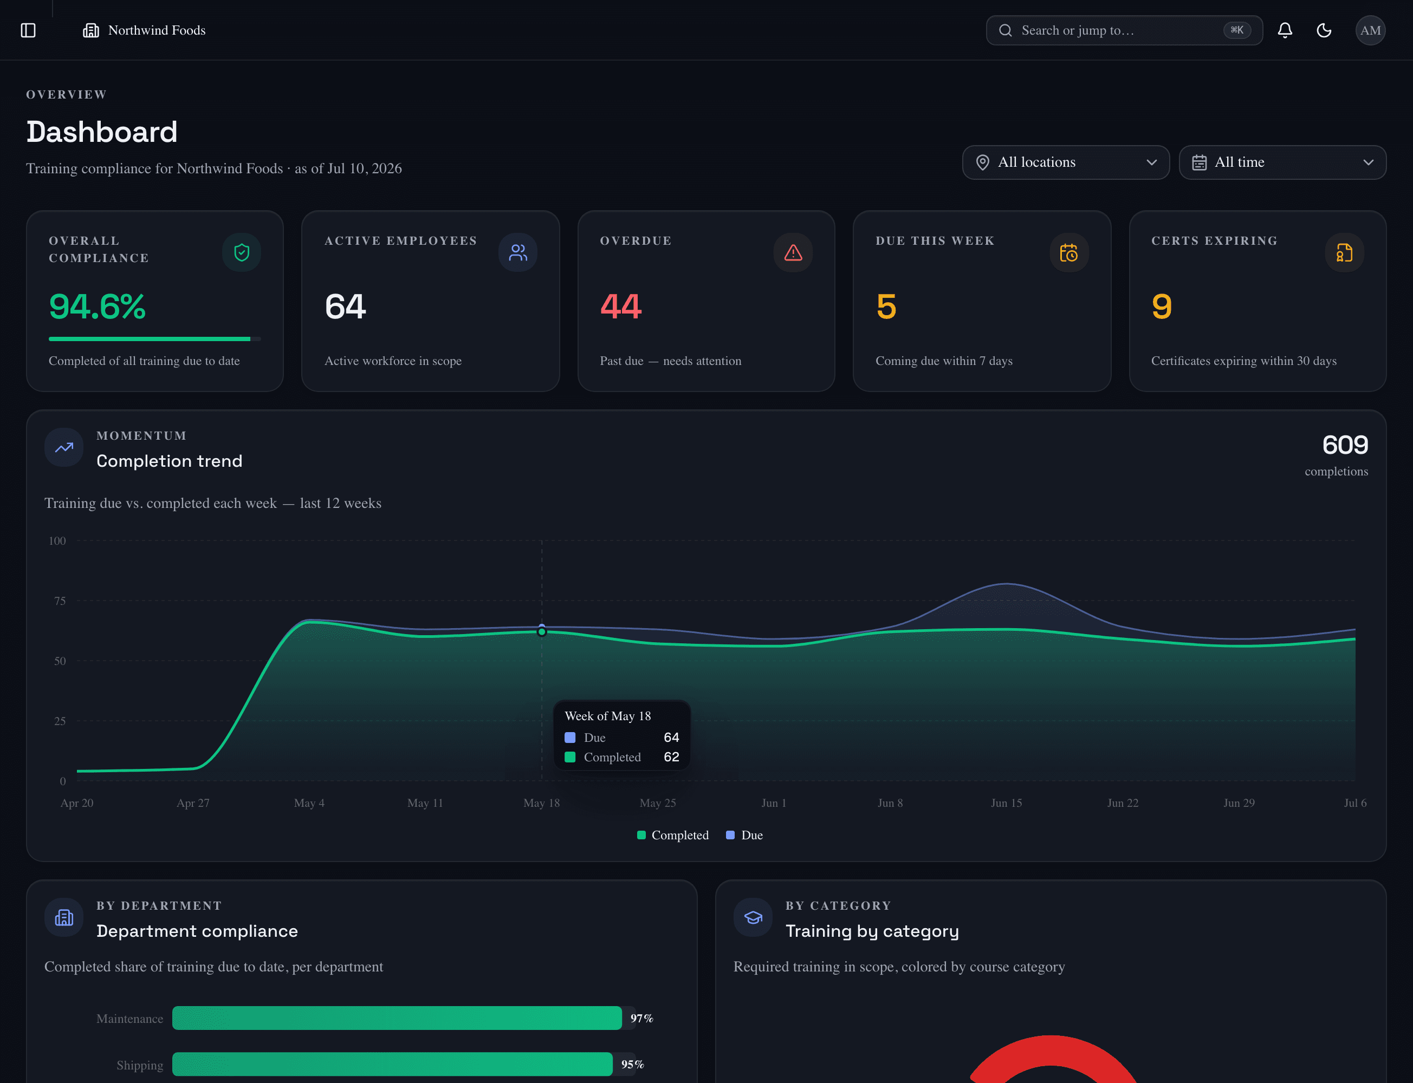Click the By Department building icon
This screenshot has width=1413, height=1083.
click(64, 917)
